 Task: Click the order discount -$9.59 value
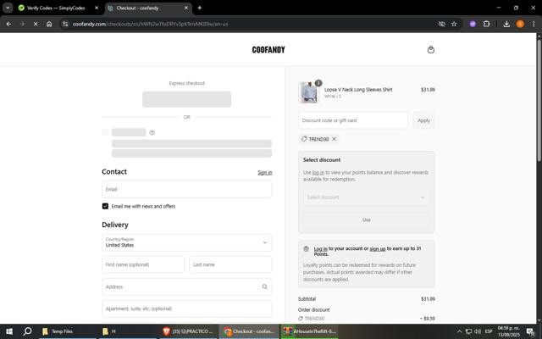427,319
